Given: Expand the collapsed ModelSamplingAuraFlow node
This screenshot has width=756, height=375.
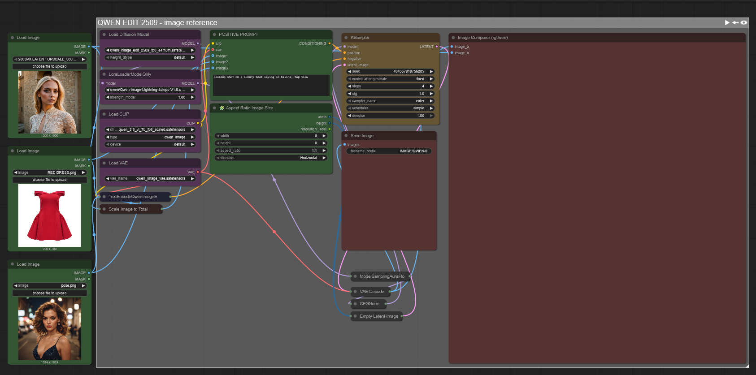Looking at the screenshot, I should pyautogui.click(x=355, y=276).
